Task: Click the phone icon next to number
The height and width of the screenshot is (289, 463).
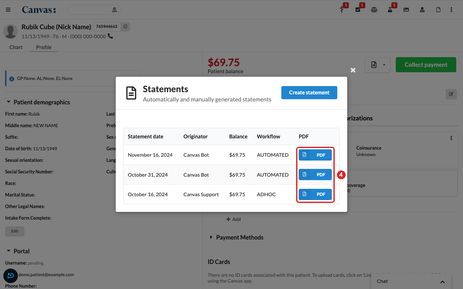Action: tap(110, 36)
